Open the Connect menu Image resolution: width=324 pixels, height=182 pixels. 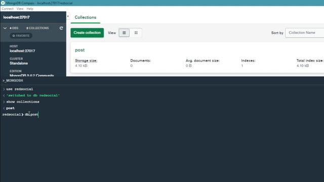[8, 9]
